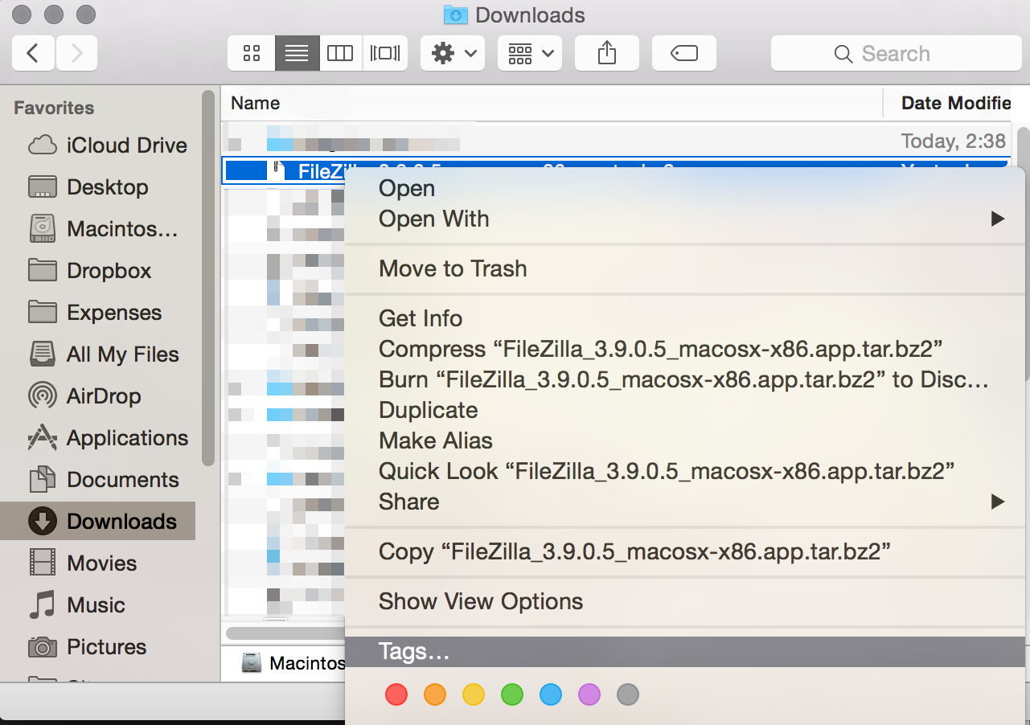Choose Compress FileZilla archive
This screenshot has width=1030, height=725.
(x=685, y=349)
